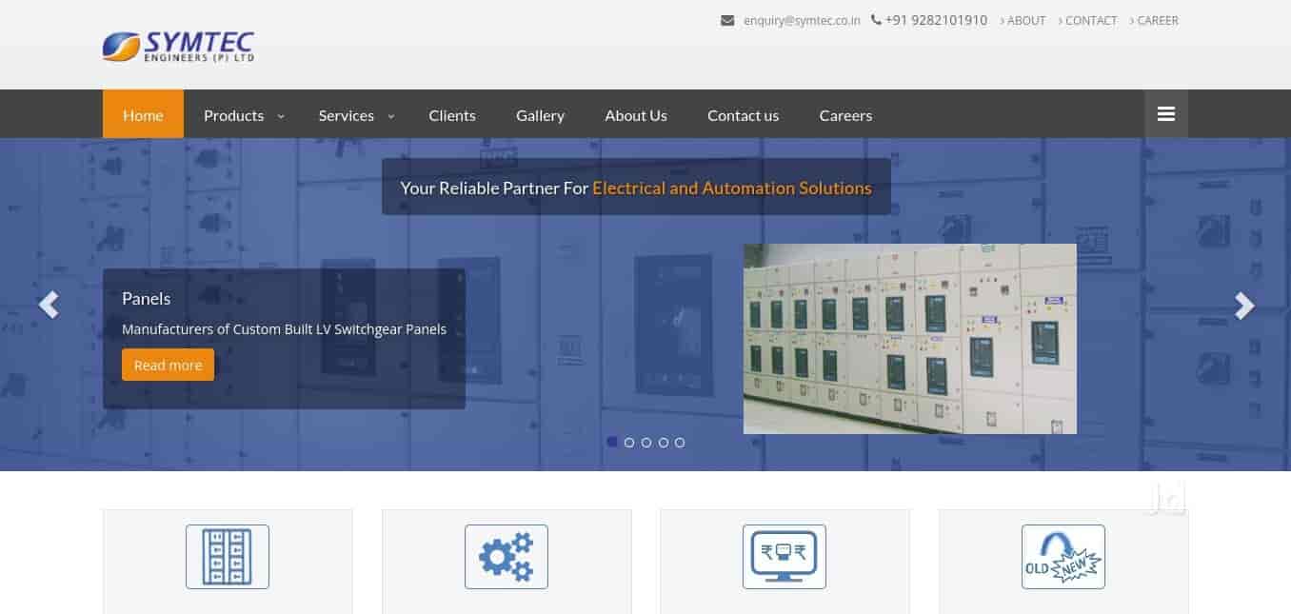Click the envelope email icon
1291x614 pixels.
click(x=727, y=20)
